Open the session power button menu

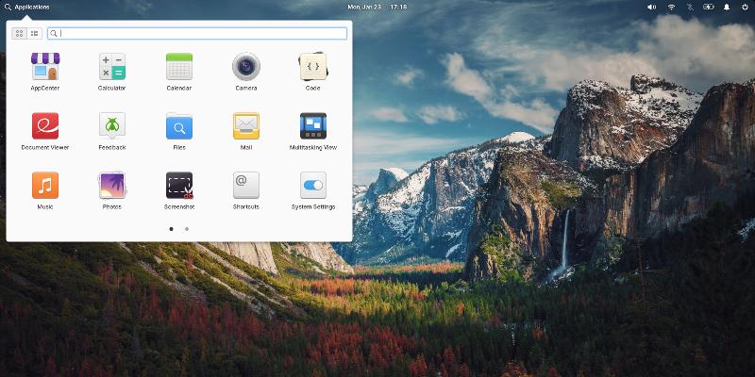[746, 7]
